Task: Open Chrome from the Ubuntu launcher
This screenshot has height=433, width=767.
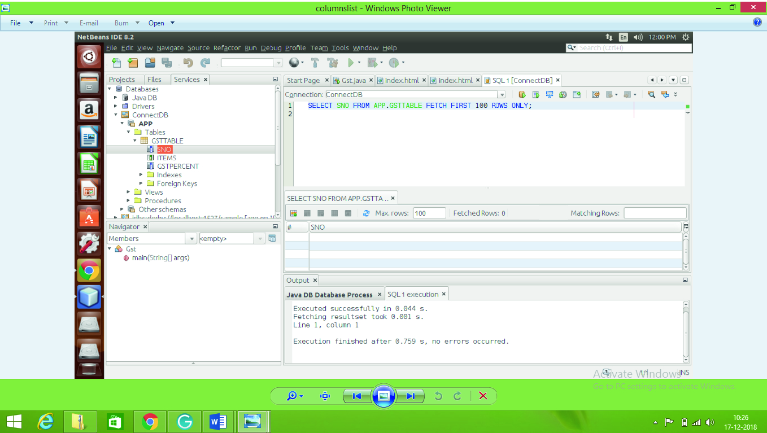Action: pos(89,270)
